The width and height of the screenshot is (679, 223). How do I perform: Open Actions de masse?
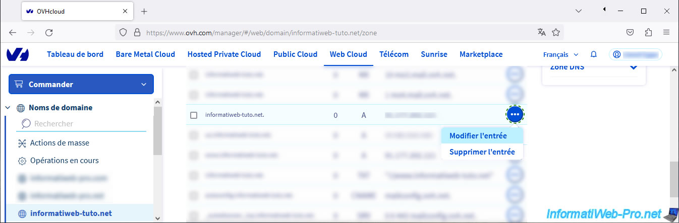pos(60,143)
